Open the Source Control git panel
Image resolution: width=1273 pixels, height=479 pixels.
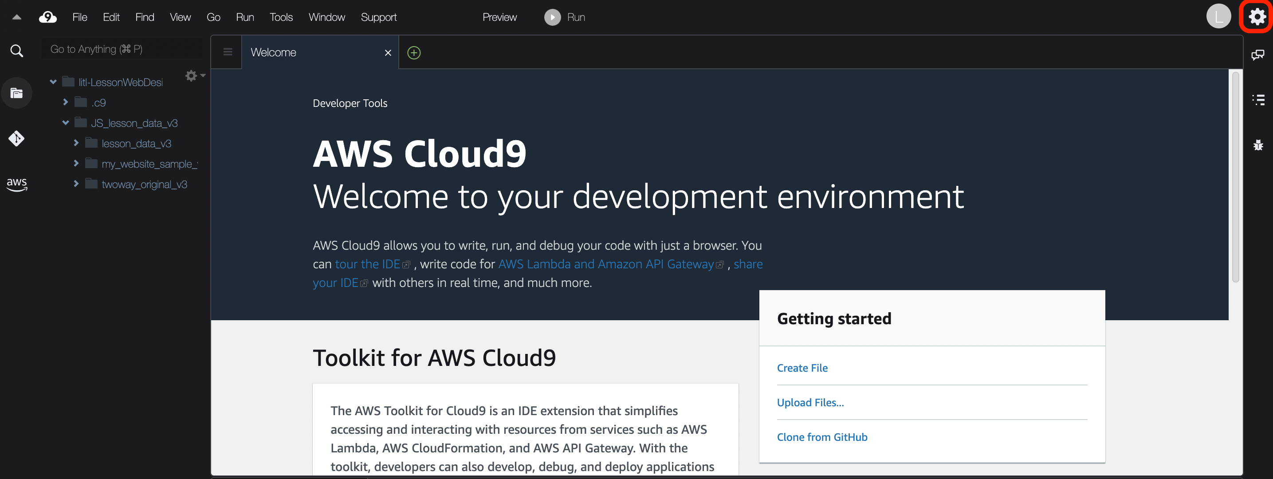click(x=16, y=138)
